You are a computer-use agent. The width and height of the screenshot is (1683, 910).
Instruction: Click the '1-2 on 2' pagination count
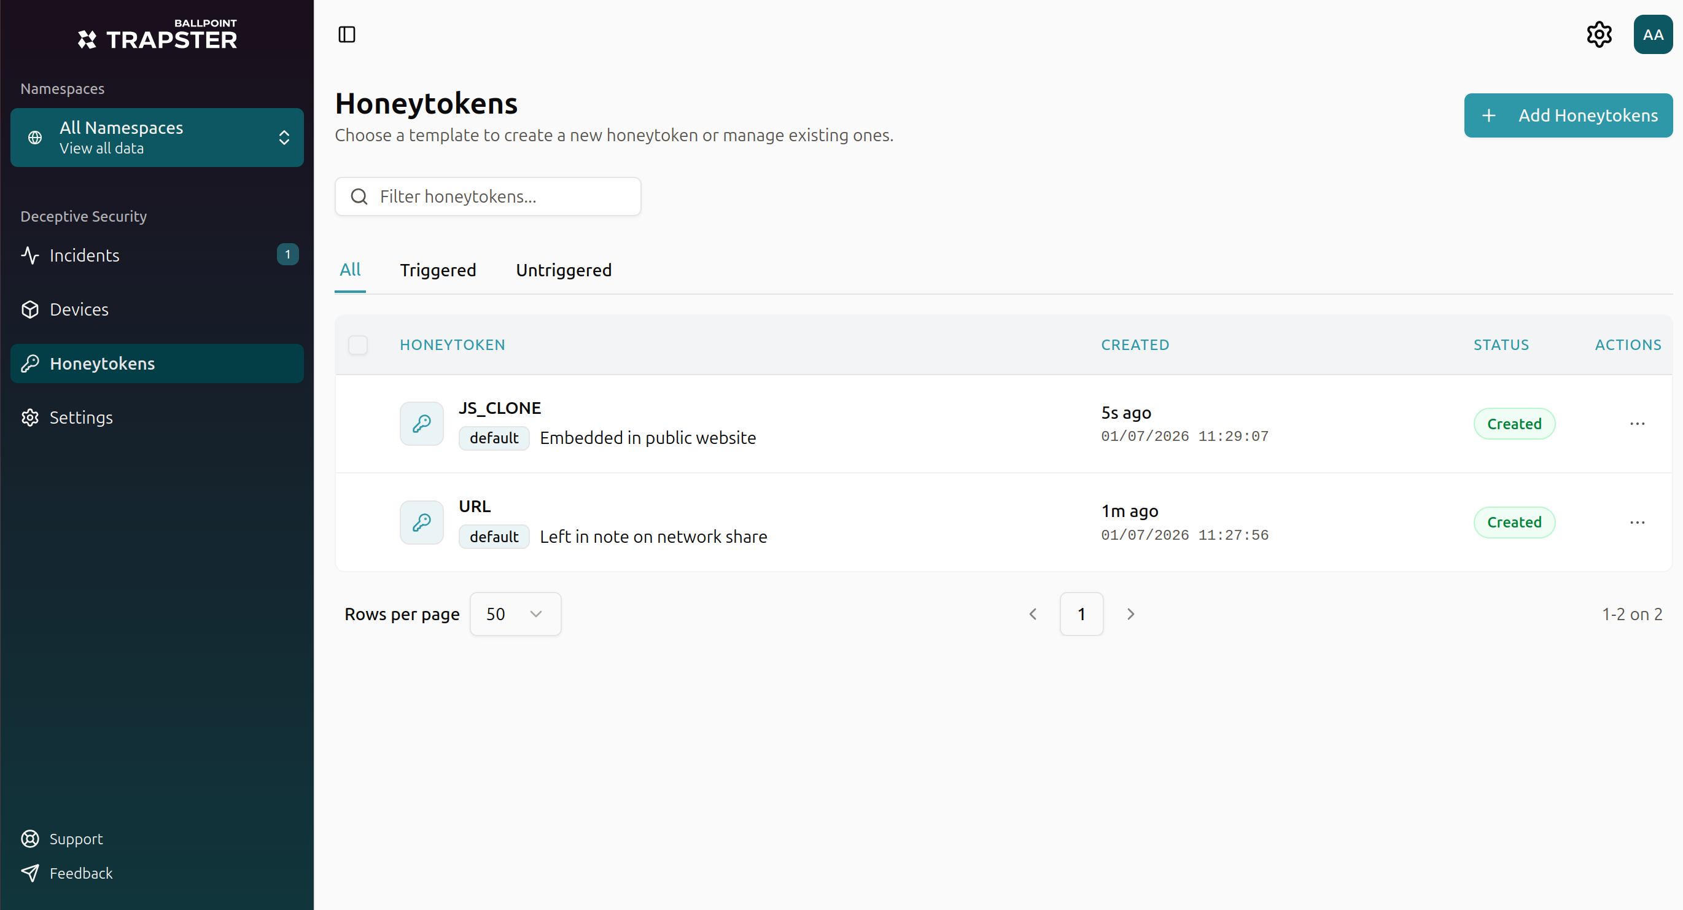(1632, 614)
